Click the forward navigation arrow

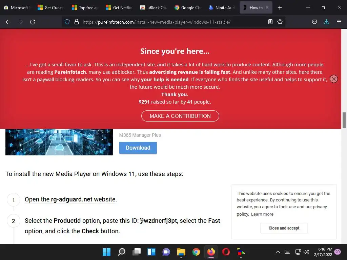tap(20, 22)
